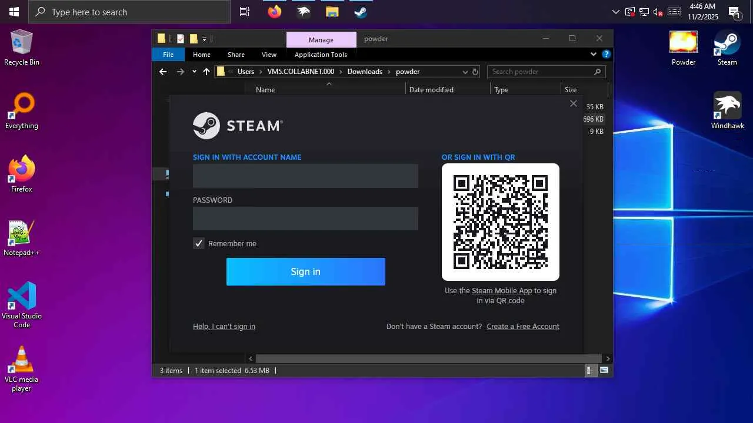Open the address bar history dropdown

465,72
